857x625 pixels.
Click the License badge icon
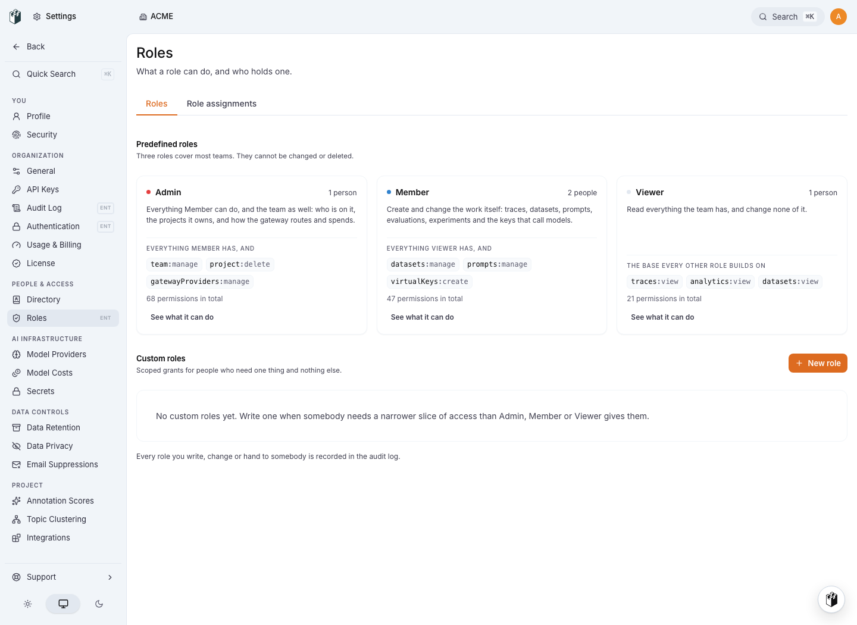17,263
